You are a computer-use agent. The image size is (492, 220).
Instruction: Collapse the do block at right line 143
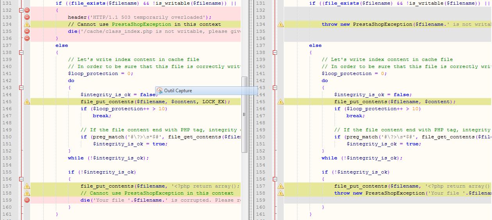275,88
